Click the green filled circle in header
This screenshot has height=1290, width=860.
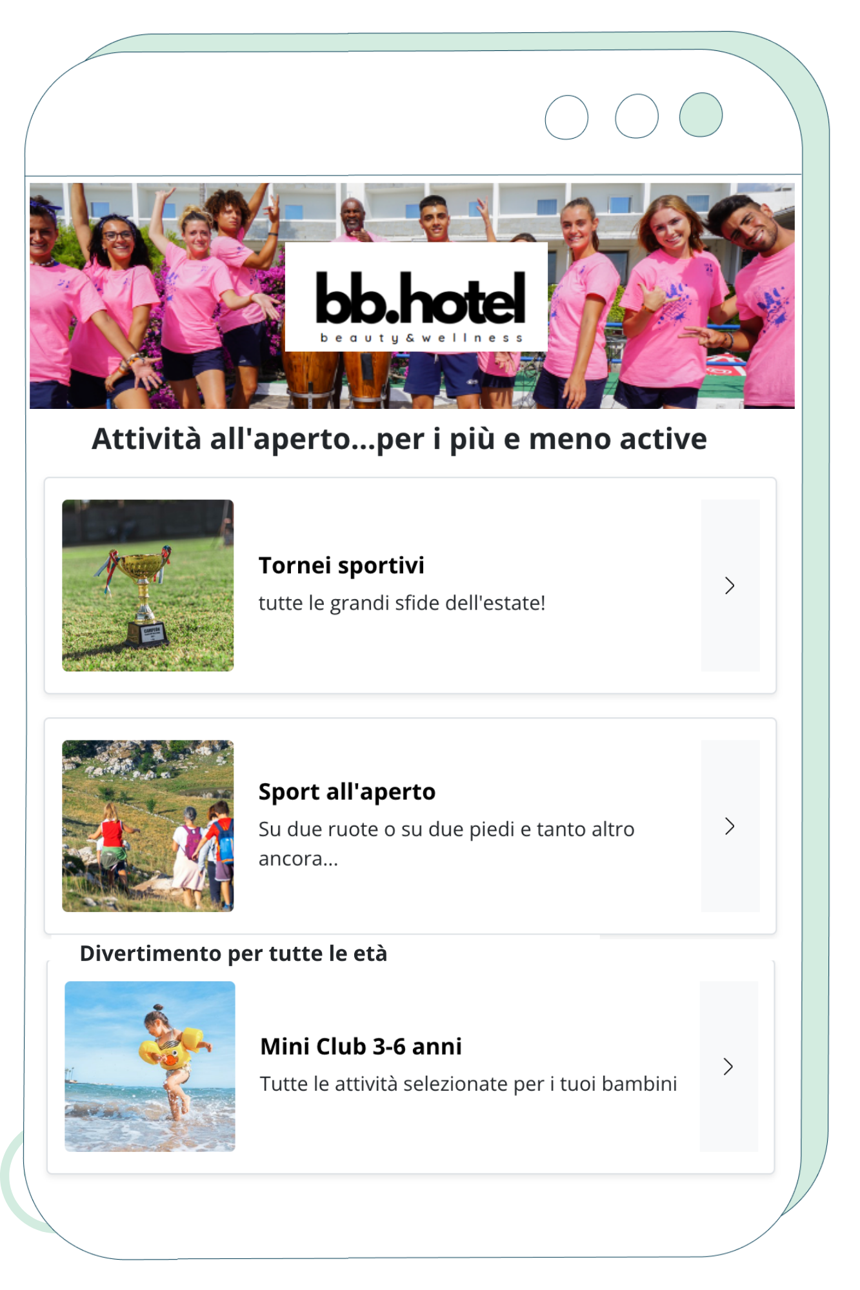pos(701,115)
